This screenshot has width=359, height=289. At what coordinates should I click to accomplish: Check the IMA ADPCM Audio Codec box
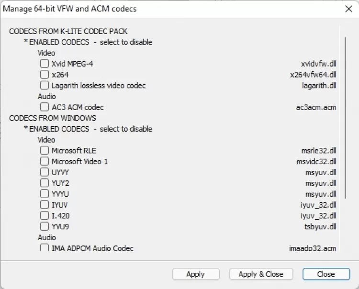(45, 248)
